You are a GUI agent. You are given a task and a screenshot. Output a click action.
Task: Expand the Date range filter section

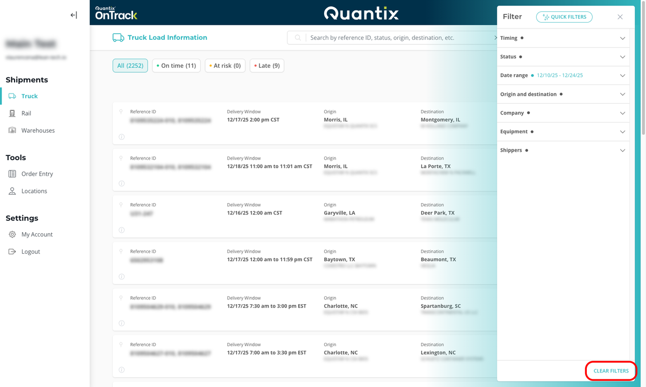622,76
